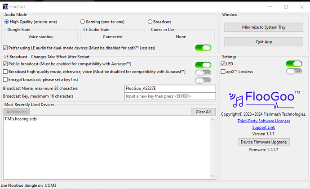Image resolution: width=310 pixels, height=189 pixels.
Task: Click the FlooCast app icon in title bar
Action: click(5, 7)
